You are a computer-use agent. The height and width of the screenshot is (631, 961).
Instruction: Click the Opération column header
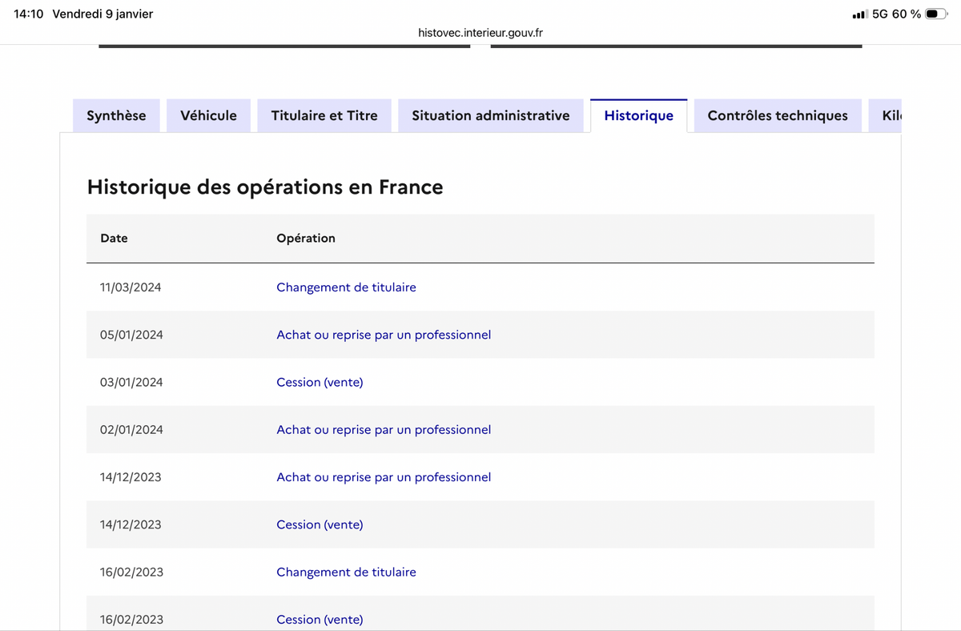pos(305,238)
